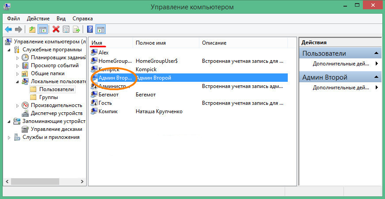This screenshot has width=385, height=199.
Task: Open Дополнительные действия under Админ Второй
Action: (340, 88)
